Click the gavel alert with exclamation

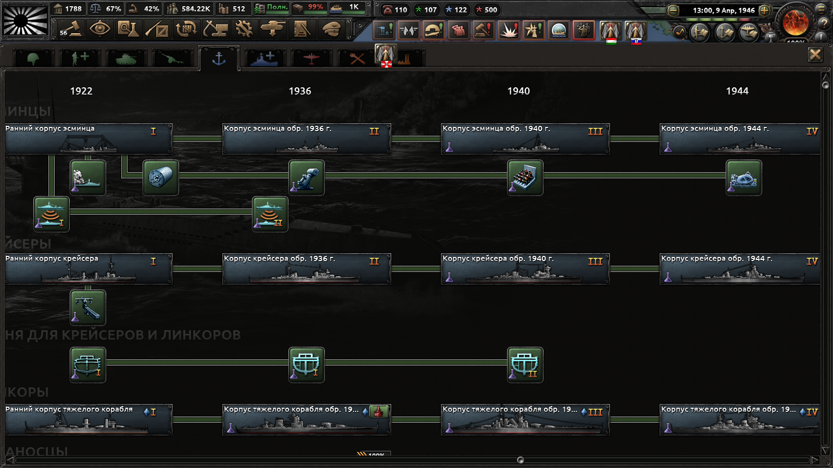tap(484, 30)
